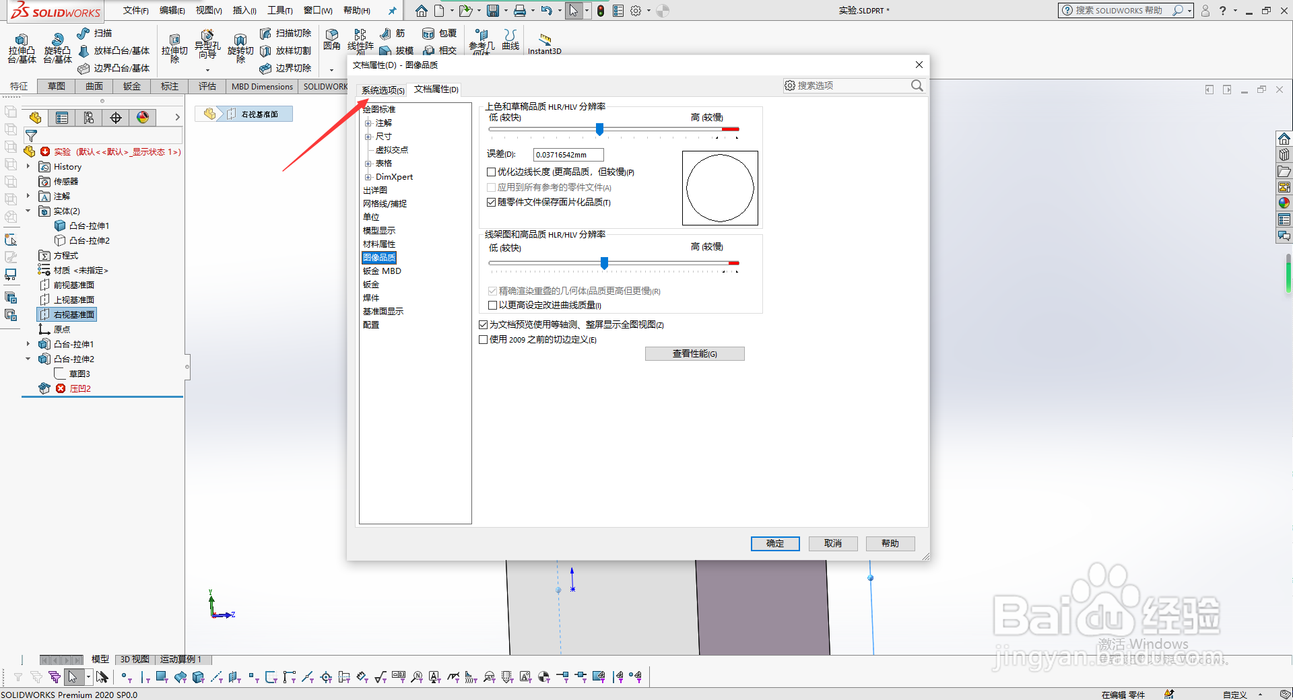Open the 插入(I) menu
The image size is (1293, 700).
click(244, 10)
